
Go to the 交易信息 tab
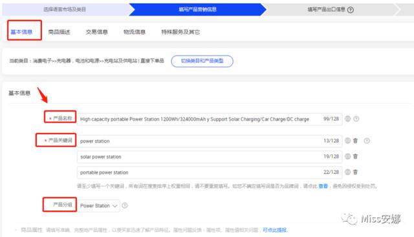(96, 32)
